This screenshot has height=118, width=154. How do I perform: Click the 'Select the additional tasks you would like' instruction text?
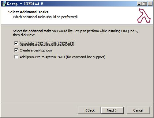(43, 31)
